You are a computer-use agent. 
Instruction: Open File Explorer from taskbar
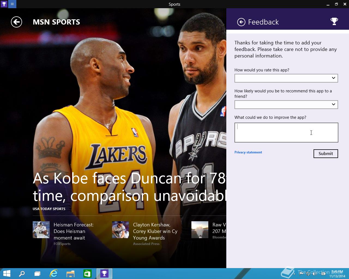70,274
